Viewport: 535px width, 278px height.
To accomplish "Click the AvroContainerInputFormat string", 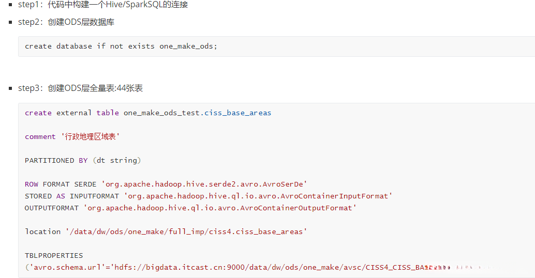I will (258, 196).
